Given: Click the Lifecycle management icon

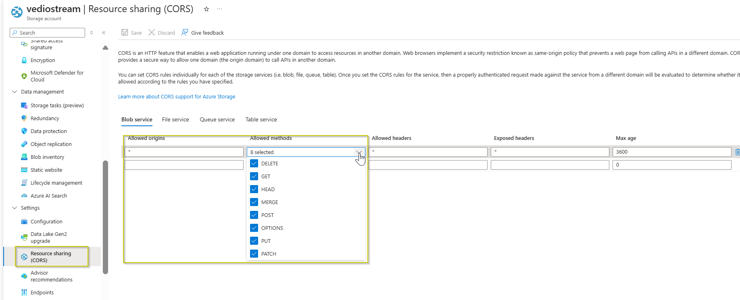Looking at the screenshot, I should (x=24, y=183).
